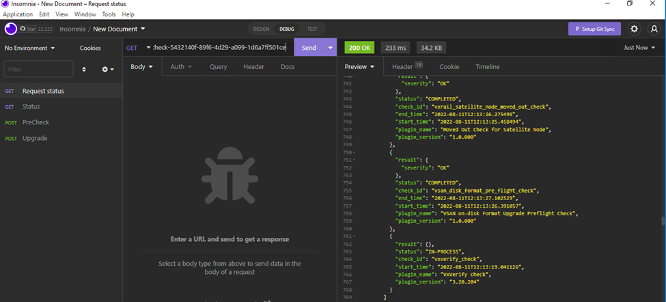Select the DEBUG mode toggle
This screenshot has width=666, height=302.
point(286,29)
